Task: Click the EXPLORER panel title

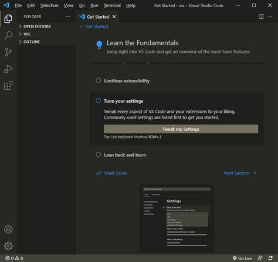Action: click(32, 17)
